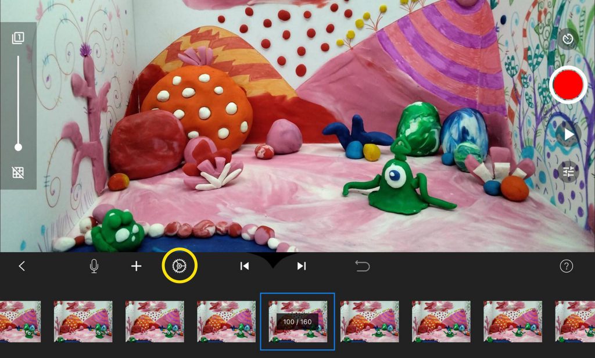Open the camera adjustment sliders icon

(x=568, y=172)
